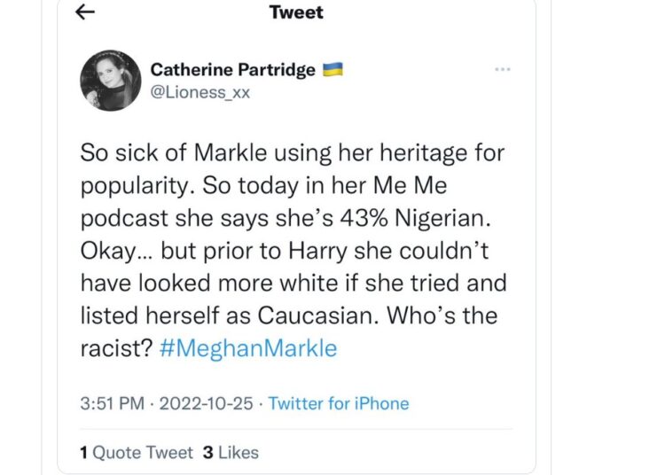Viewport: 665px width, 475px height.
Task: Open the Catherine Partridge display name
Action: pyautogui.click(x=233, y=69)
